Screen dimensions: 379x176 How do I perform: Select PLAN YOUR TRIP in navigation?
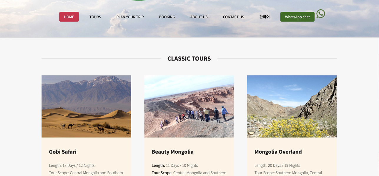pos(130,17)
